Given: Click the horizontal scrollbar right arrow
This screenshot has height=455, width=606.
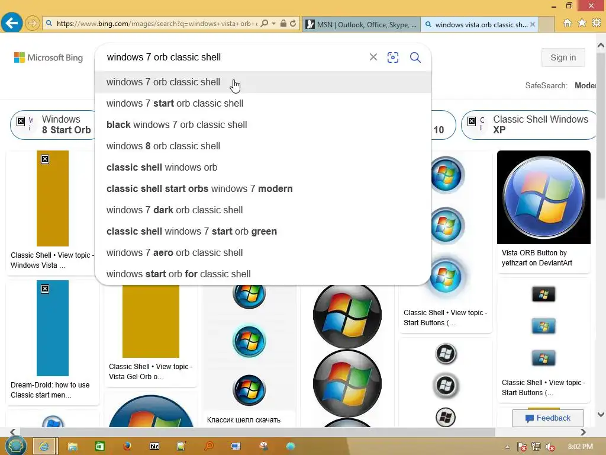Looking at the screenshot, I should point(583,432).
